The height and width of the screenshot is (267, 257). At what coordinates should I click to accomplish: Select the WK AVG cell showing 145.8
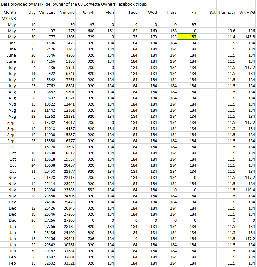pos(247,37)
